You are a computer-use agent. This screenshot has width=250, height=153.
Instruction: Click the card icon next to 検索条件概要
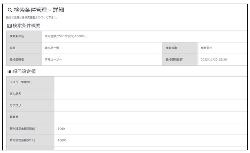tap(9, 26)
